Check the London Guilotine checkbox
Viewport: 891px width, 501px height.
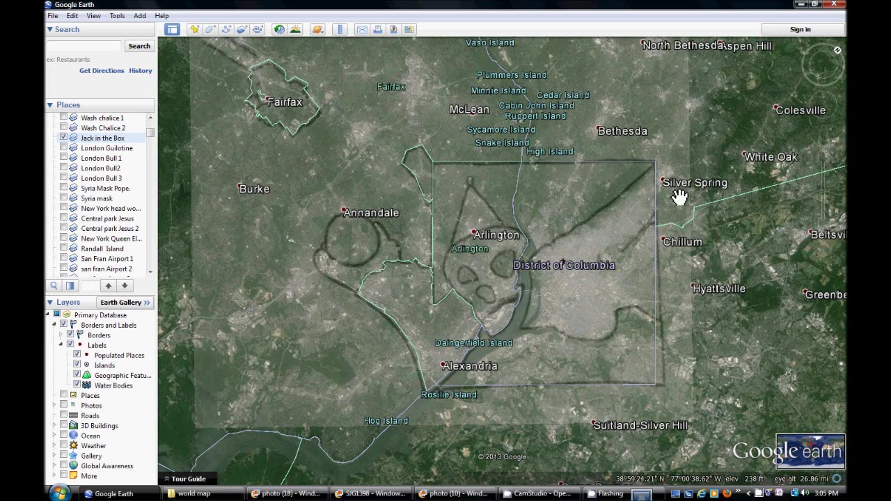coord(63,148)
